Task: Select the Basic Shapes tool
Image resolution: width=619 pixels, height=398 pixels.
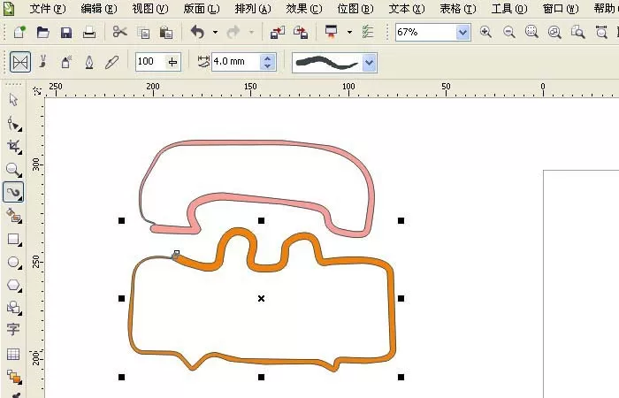Action: point(14,308)
